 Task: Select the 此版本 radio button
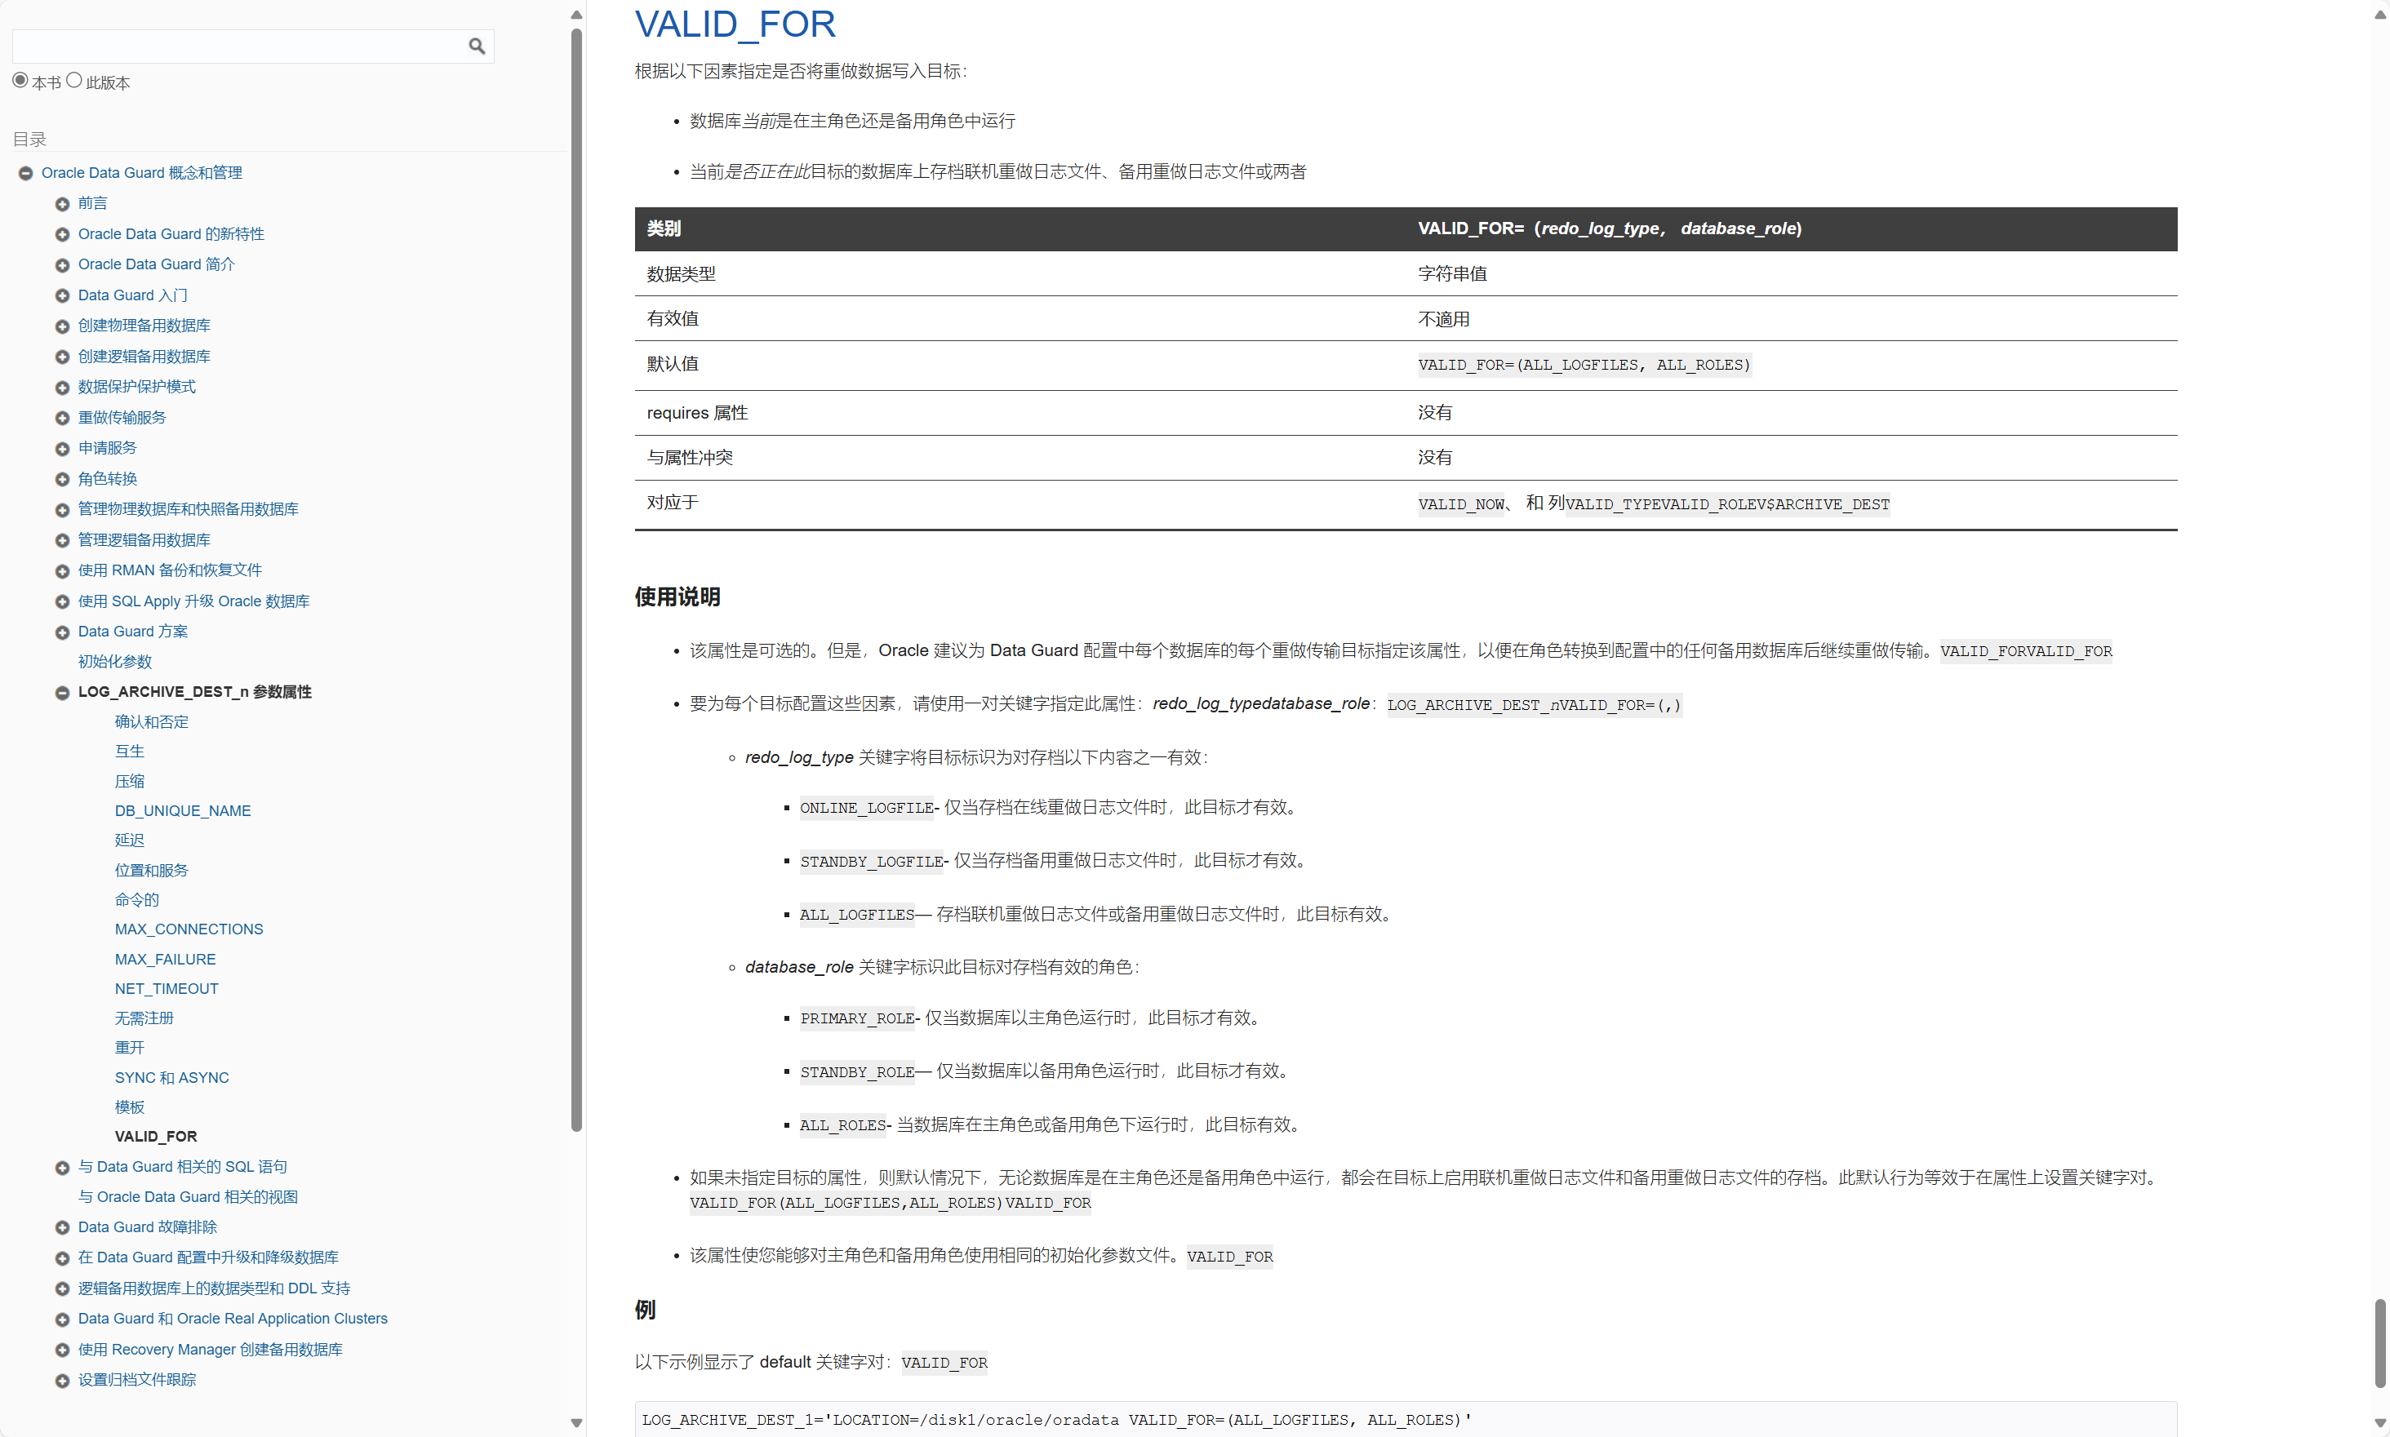(73, 80)
